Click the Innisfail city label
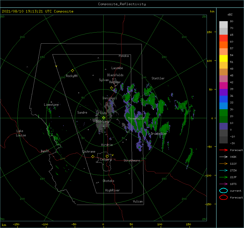The width and height of the screenshot is (244, 228). [x=110, y=98]
